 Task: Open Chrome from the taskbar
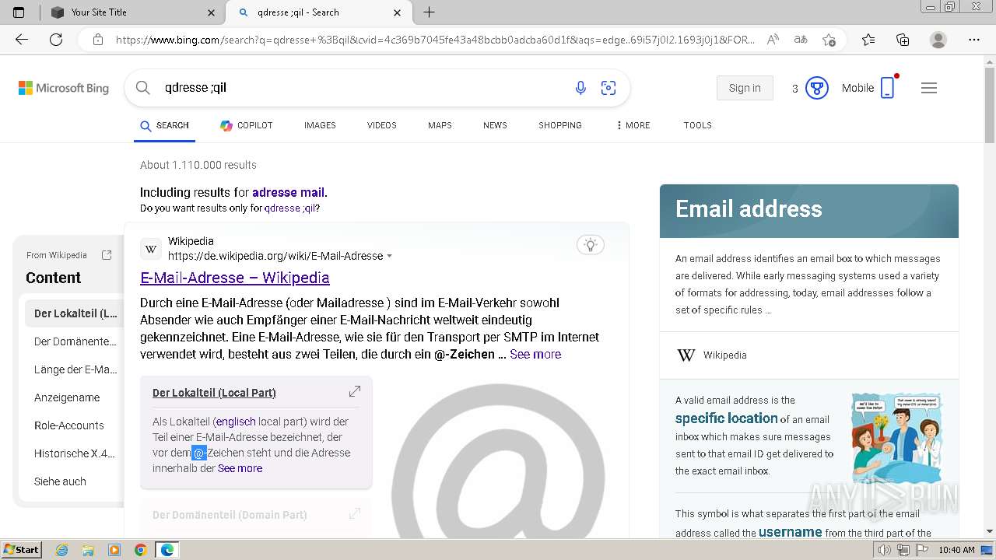tap(140, 550)
